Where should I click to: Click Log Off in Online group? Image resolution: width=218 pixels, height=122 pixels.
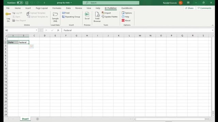pos(17,13)
